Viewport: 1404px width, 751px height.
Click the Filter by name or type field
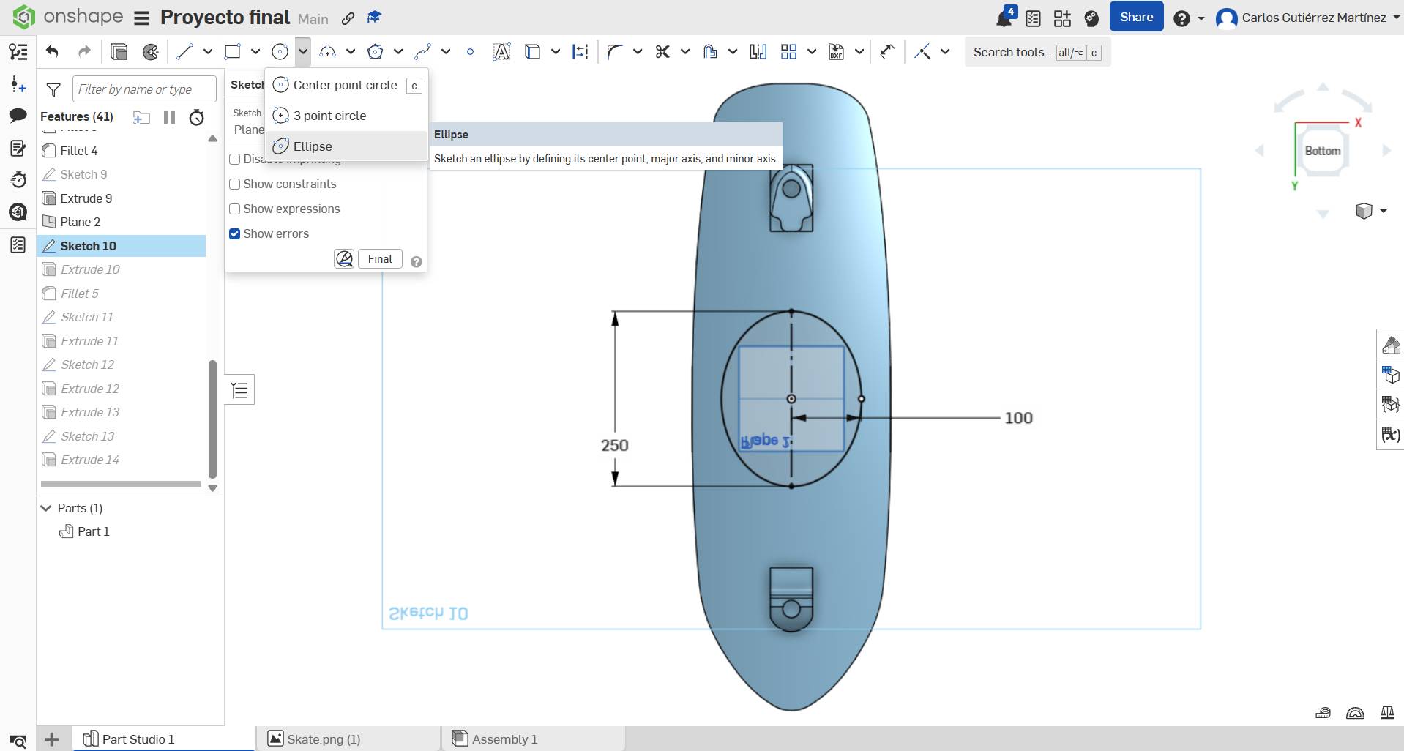point(144,89)
